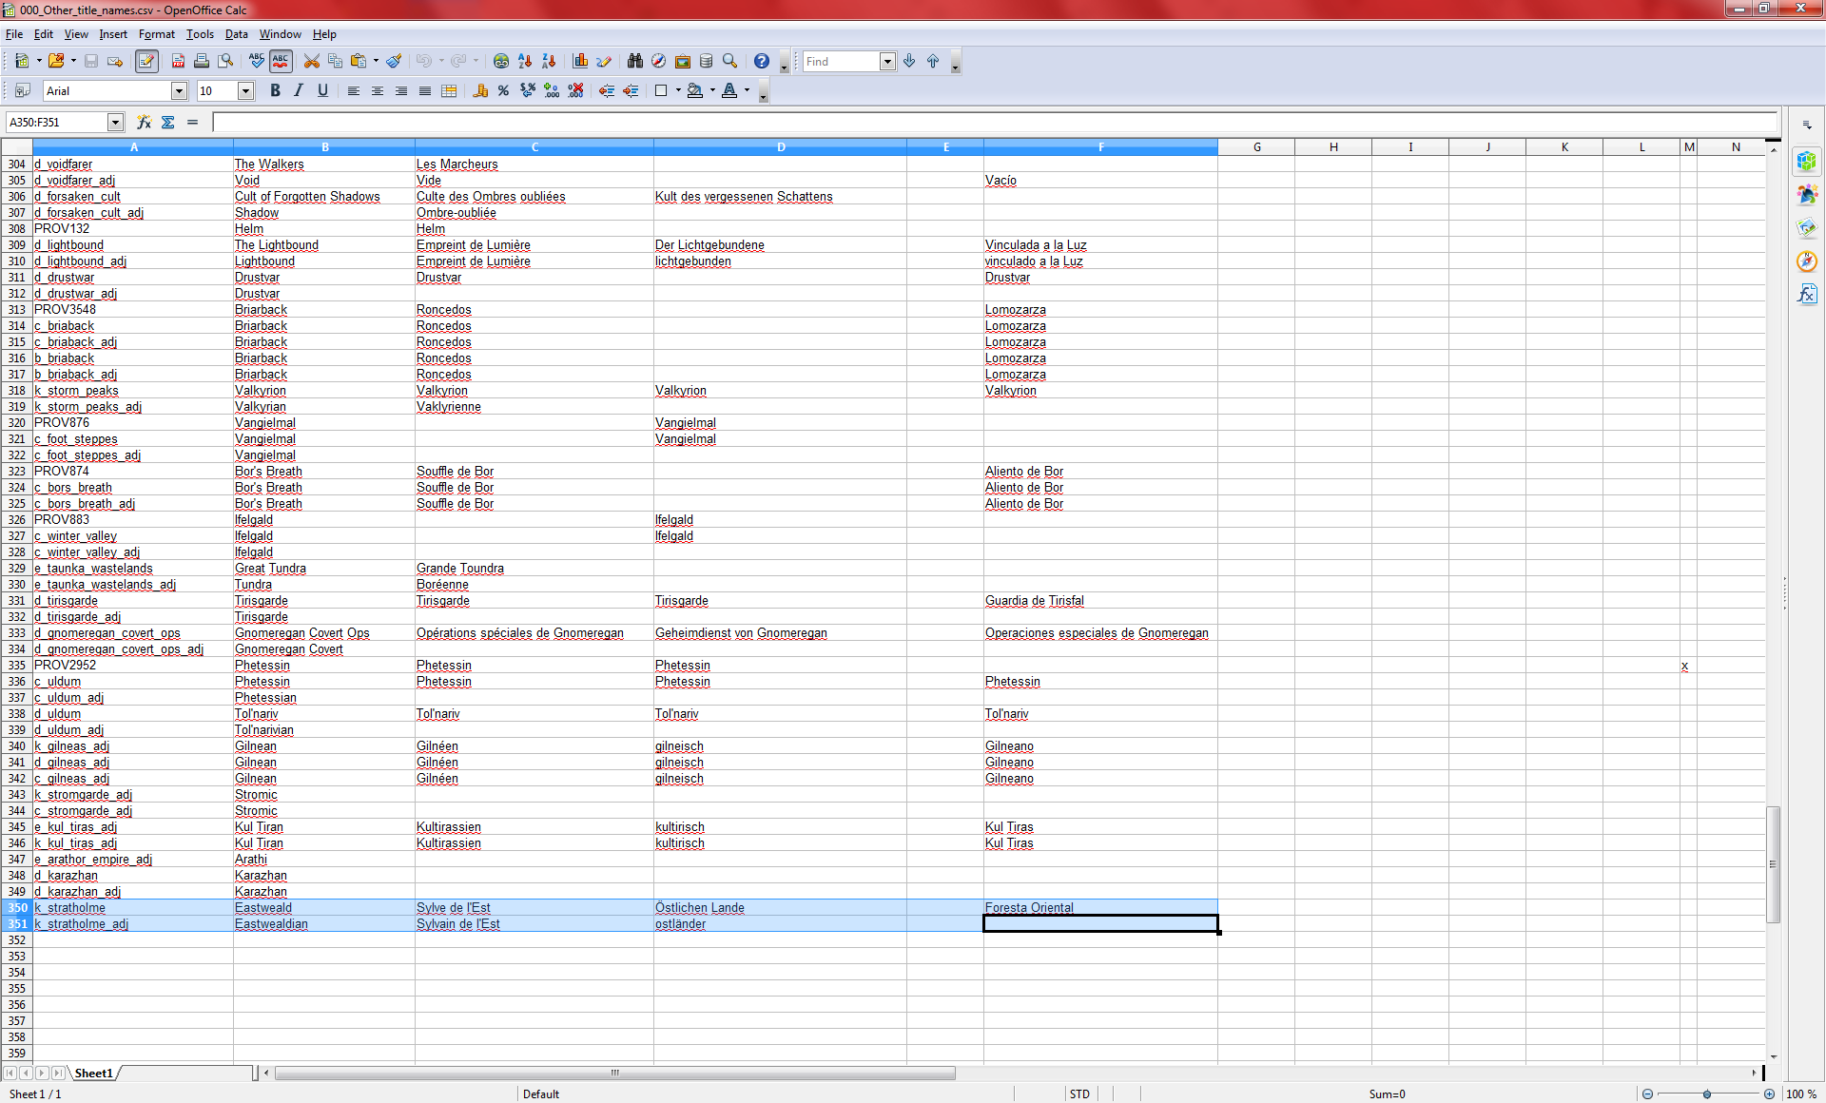Toggle Align Left

pos(354,90)
